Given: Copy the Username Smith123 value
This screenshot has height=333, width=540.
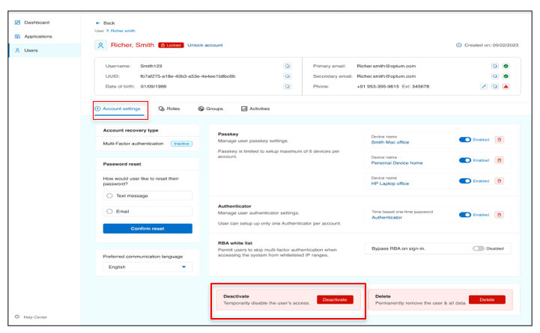Looking at the screenshot, I should [287, 66].
